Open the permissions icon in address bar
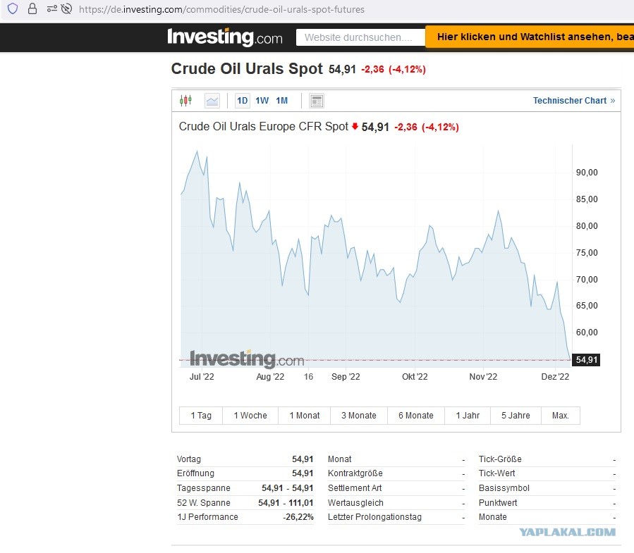The image size is (634, 553). tap(52, 9)
